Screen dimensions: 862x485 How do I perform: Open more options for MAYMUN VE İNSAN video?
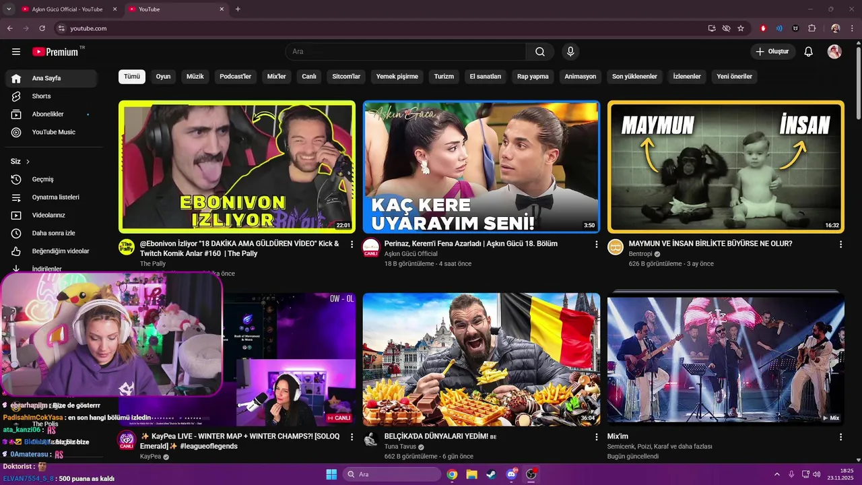coord(840,244)
